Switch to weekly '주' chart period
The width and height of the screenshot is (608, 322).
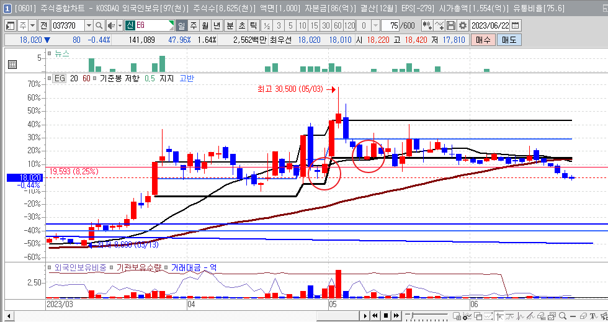194,25
